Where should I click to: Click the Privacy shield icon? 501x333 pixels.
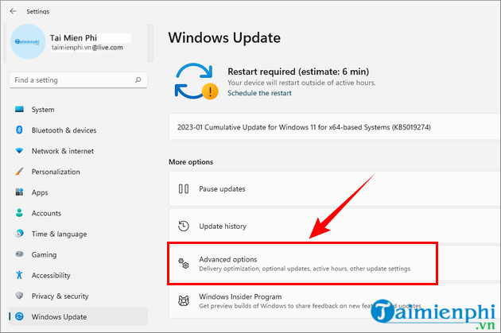pyautogui.click(x=19, y=296)
